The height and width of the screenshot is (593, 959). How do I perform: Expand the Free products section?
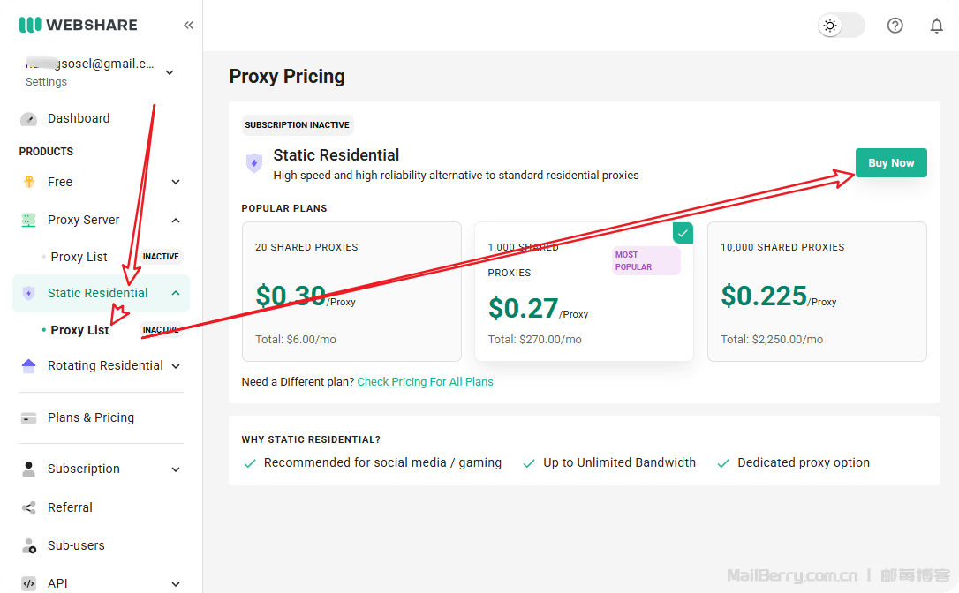176,182
